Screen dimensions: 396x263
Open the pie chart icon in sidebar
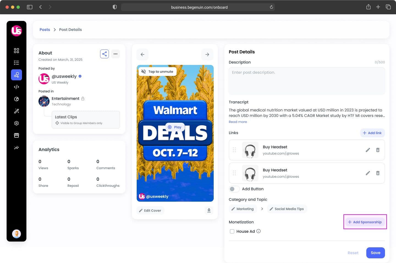click(x=16, y=99)
